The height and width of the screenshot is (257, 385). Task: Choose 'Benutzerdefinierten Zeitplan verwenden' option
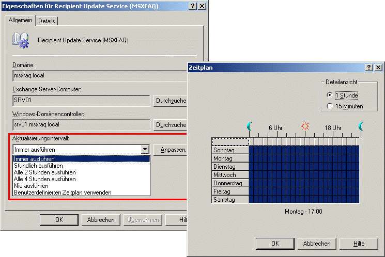tap(81, 192)
